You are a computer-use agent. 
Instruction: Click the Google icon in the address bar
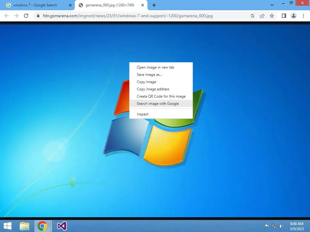point(252,16)
